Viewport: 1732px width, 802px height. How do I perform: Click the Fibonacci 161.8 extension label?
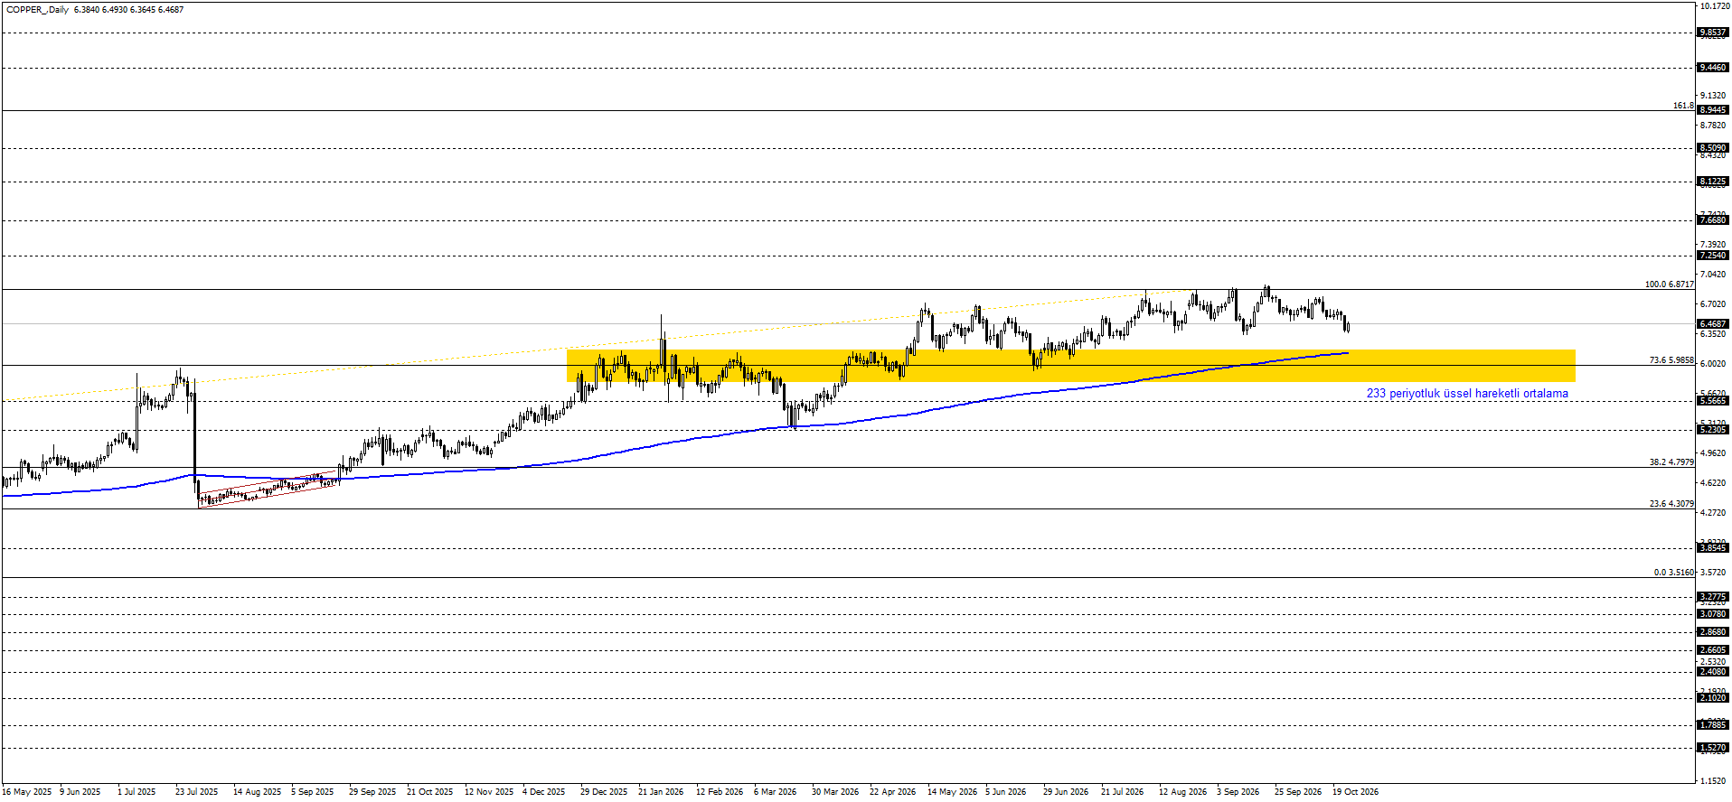(1683, 106)
